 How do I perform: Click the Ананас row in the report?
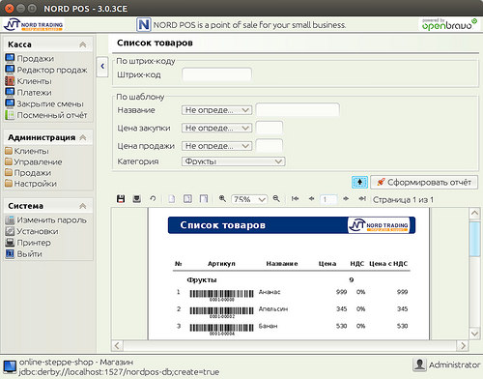coord(292,294)
